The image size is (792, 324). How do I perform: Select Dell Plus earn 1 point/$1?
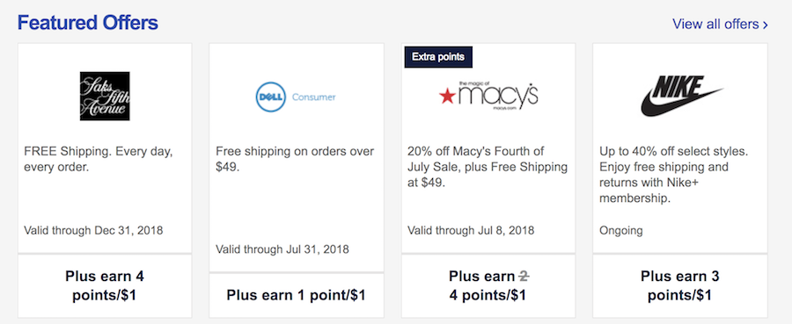[x=296, y=295]
